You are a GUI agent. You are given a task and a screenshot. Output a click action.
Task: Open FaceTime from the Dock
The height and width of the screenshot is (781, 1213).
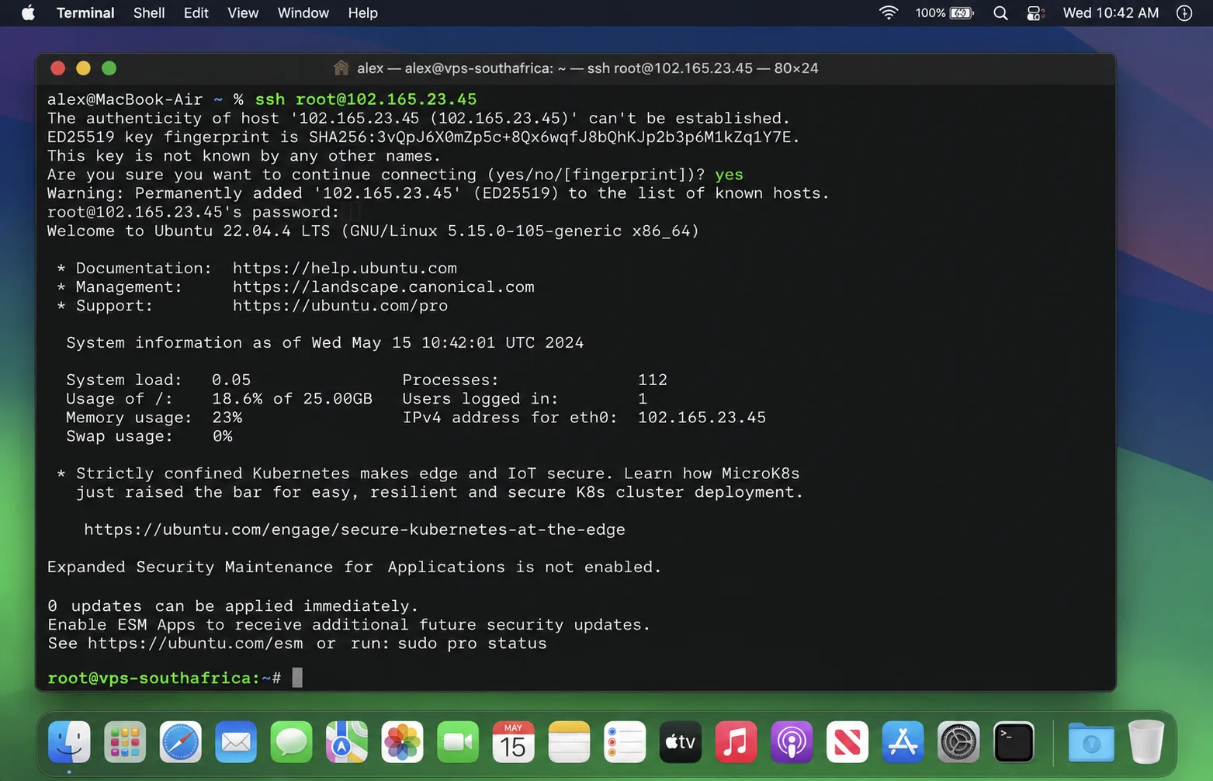point(458,742)
